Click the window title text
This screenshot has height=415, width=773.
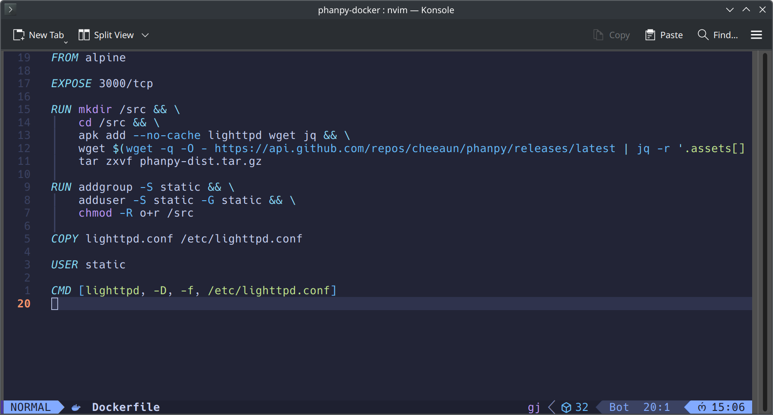(386, 10)
